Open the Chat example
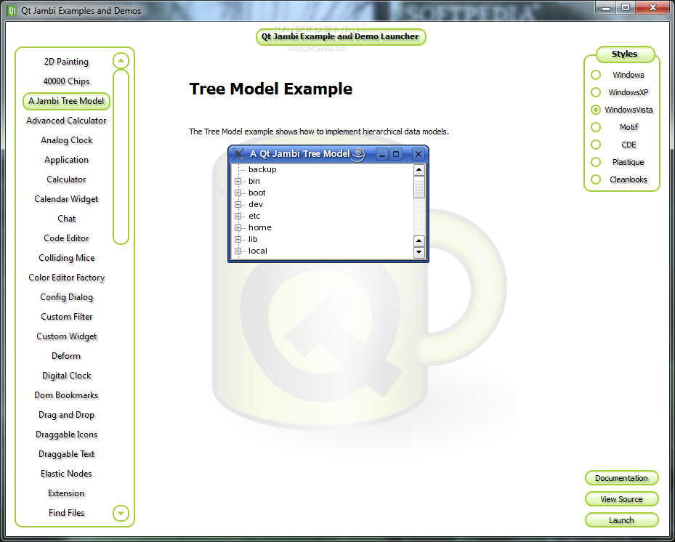 [x=66, y=219]
